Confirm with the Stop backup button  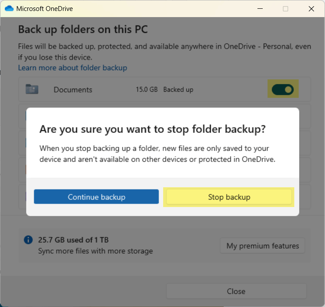(229, 197)
